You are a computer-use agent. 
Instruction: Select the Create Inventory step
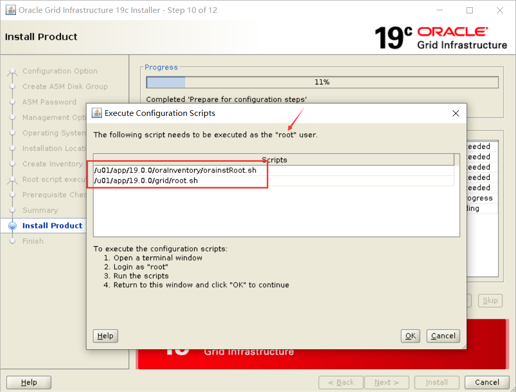53,164
